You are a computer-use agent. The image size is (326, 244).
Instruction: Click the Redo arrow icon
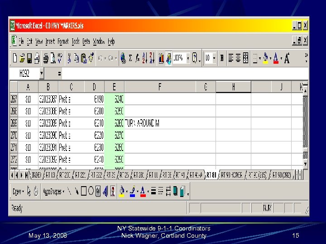tap(110, 58)
